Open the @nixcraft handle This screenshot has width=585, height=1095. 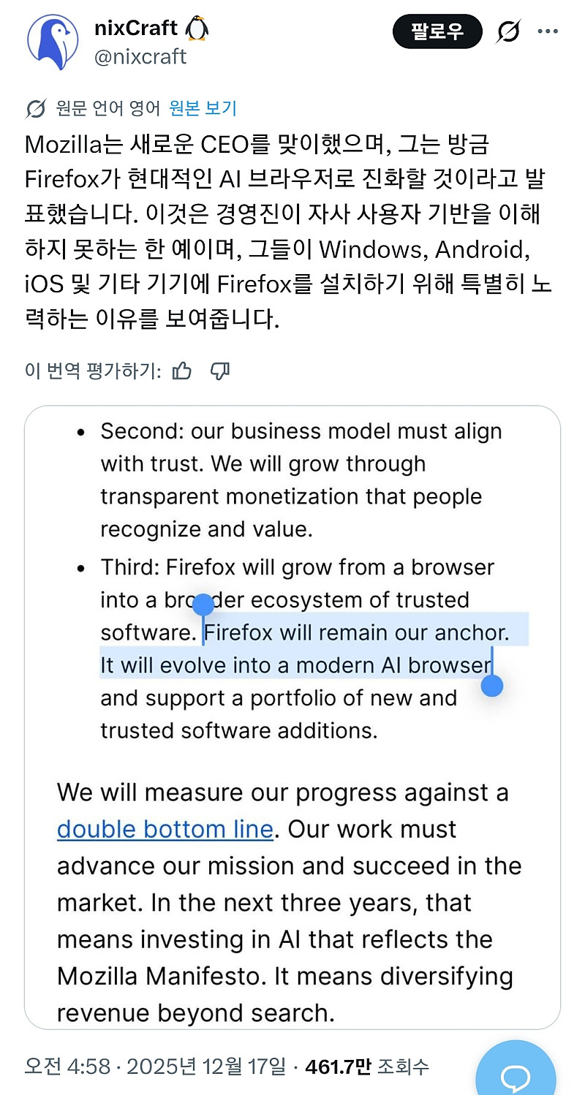140,56
